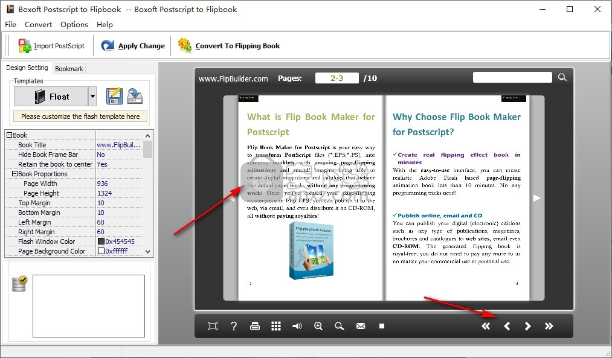Collapse the Book tree node
This screenshot has height=358, width=612.
pos(10,135)
